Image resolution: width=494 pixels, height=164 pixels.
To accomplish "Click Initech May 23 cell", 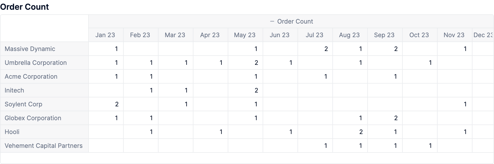I will [245, 90].
